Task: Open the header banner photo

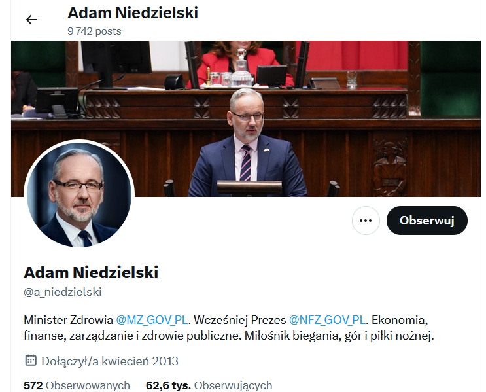Action: click(246, 118)
